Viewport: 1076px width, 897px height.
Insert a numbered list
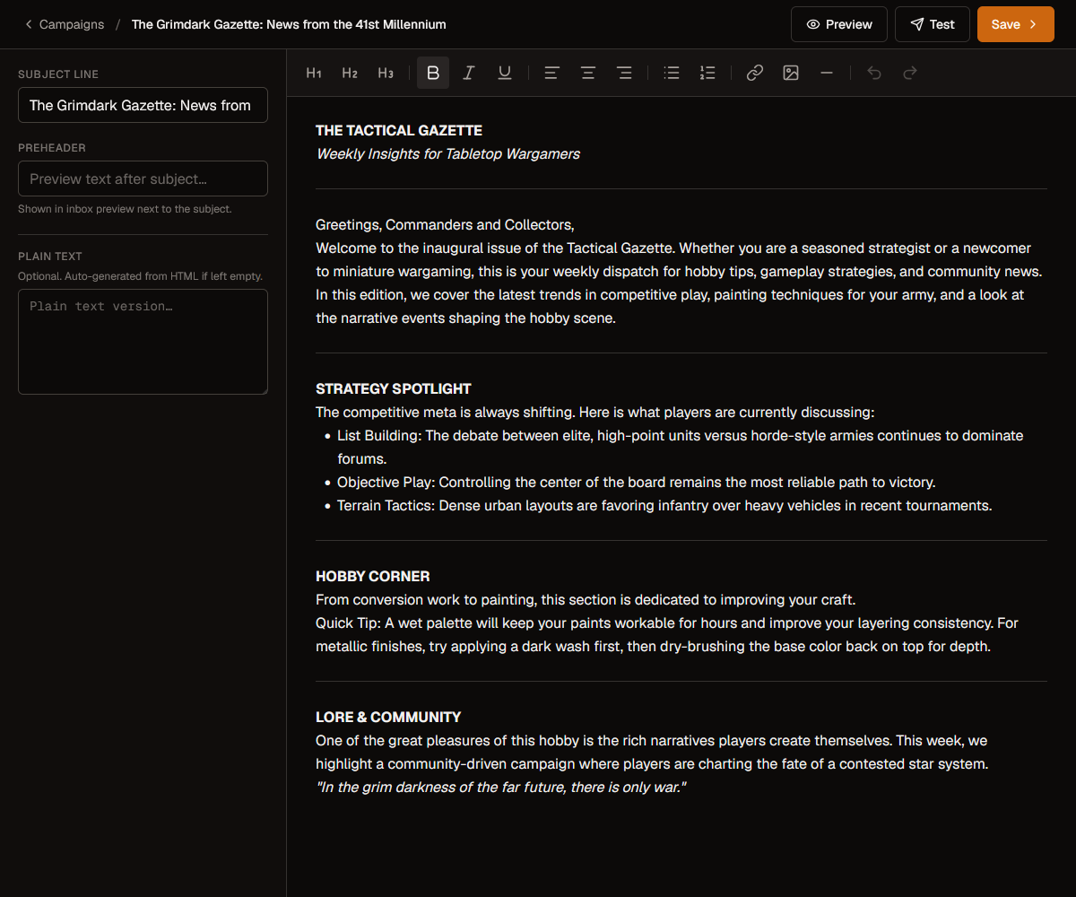pos(707,73)
